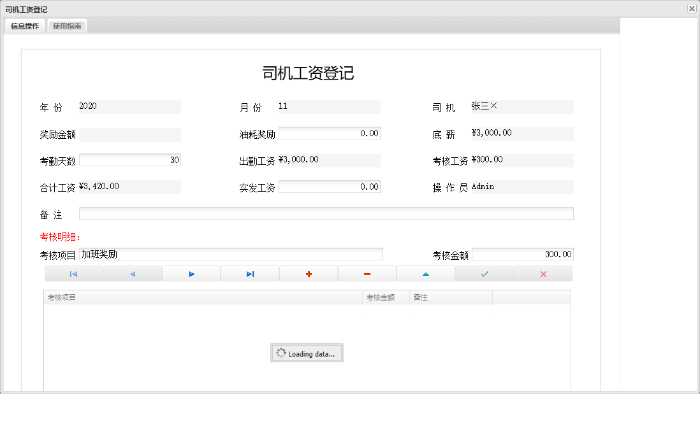Click the triangle edit icon in navigator bar
Image resolution: width=700 pixels, height=447 pixels.
(425, 273)
